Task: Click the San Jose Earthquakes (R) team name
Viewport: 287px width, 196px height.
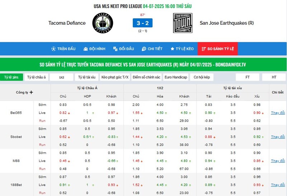Action: tap(227, 23)
